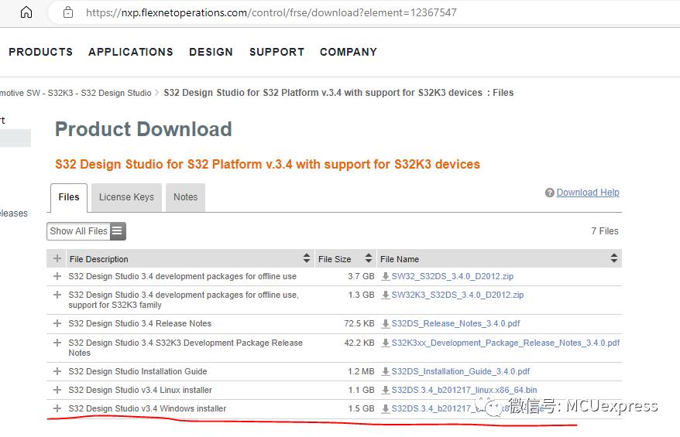Expand the Installation Guide row
The height and width of the screenshot is (437, 680).
pos(57,371)
